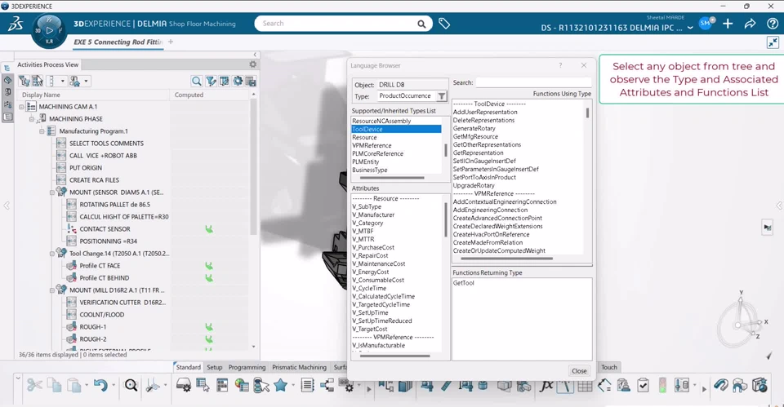The height and width of the screenshot is (407, 784).
Task: Close Language Browser with the X button
Action: click(583, 65)
